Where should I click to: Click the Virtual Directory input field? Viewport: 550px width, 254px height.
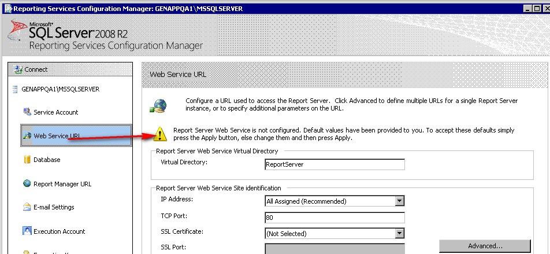click(335, 164)
